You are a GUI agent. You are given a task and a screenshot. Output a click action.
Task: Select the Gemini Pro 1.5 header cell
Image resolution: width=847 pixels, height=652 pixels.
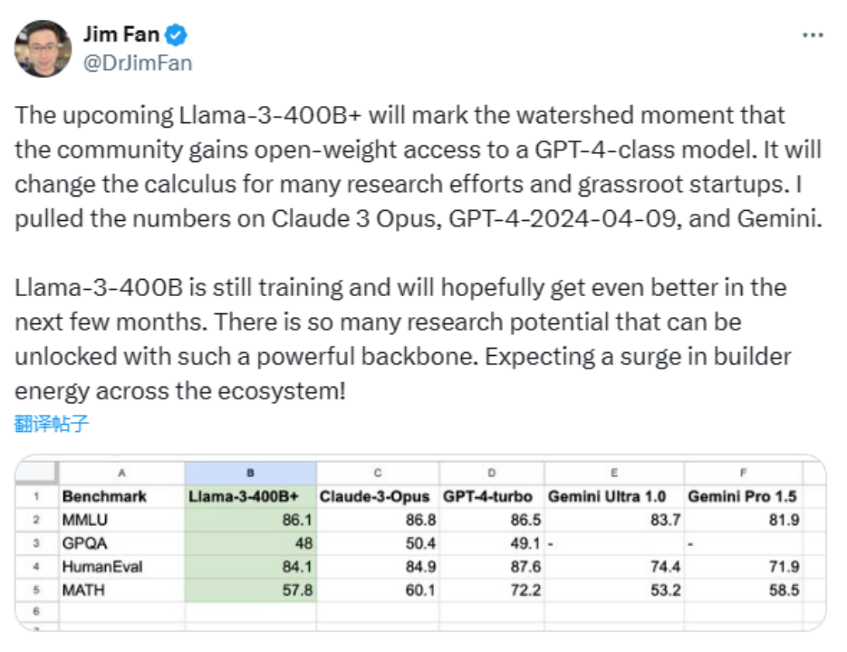743,496
